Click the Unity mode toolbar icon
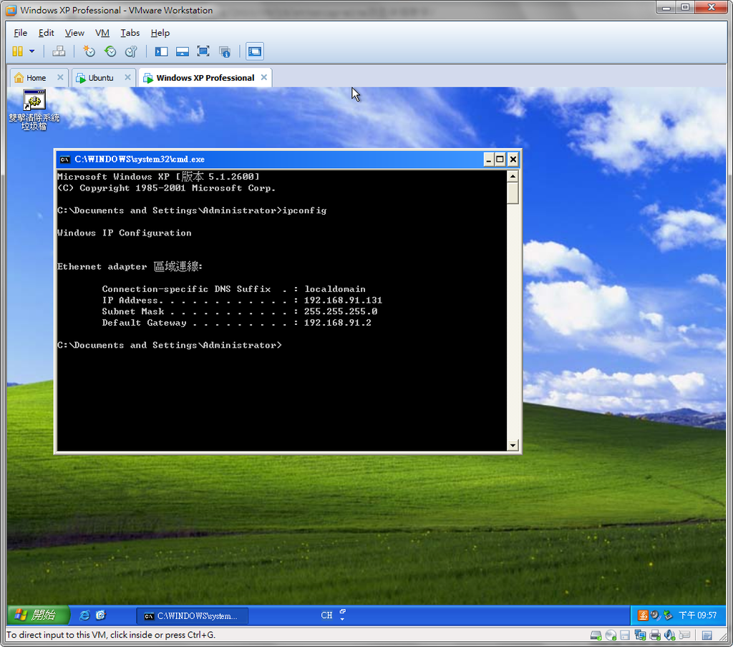 tap(225, 52)
